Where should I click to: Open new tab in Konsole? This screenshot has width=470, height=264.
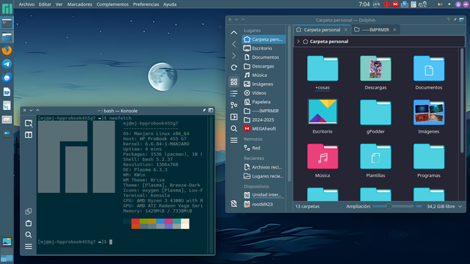pyautogui.click(x=29, y=123)
